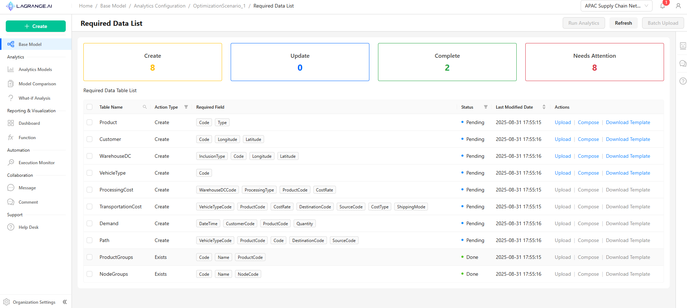Open the green Create button menu

point(36,26)
